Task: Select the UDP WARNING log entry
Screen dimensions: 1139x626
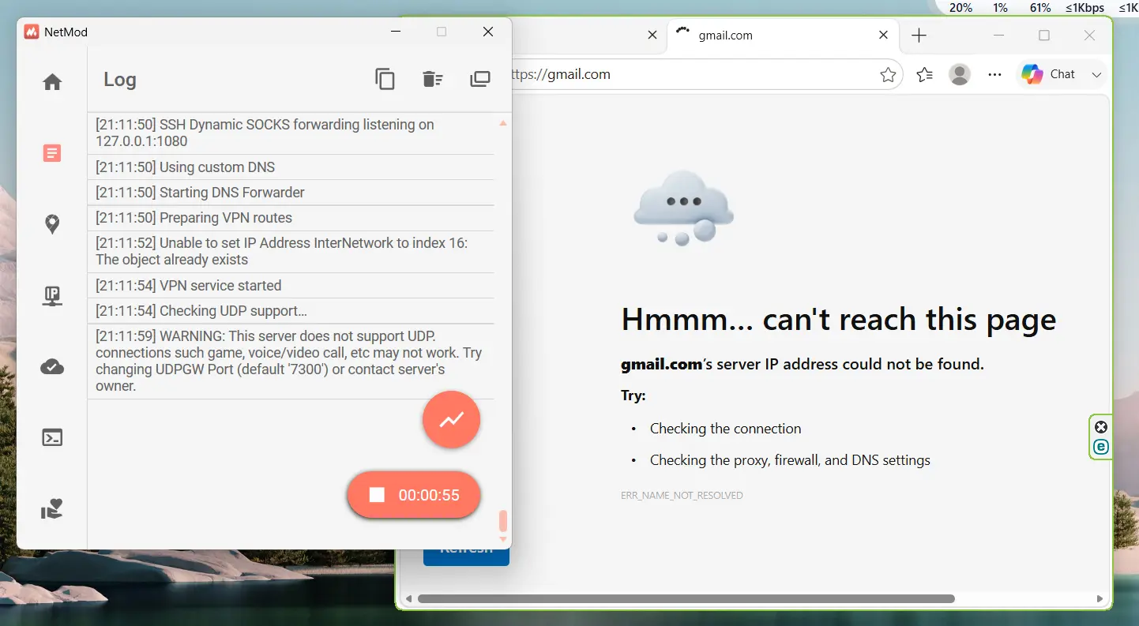Action: coord(291,361)
